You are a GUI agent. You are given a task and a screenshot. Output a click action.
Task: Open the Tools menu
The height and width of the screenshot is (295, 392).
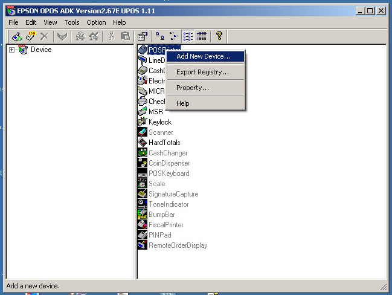72,22
